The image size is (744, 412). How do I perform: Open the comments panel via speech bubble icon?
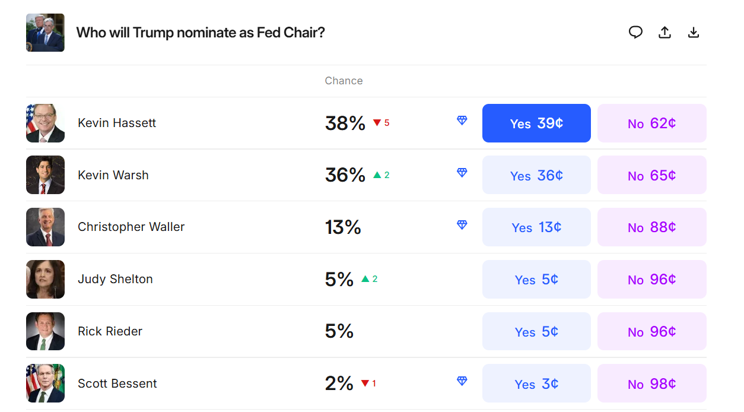[x=635, y=33]
